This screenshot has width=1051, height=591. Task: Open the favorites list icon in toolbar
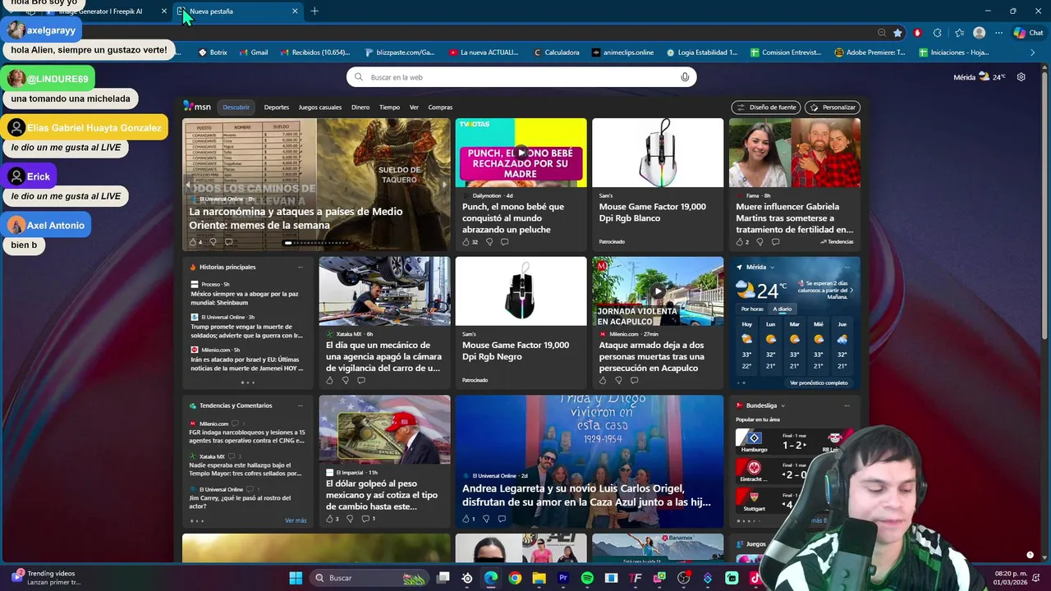tap(959, 33)
